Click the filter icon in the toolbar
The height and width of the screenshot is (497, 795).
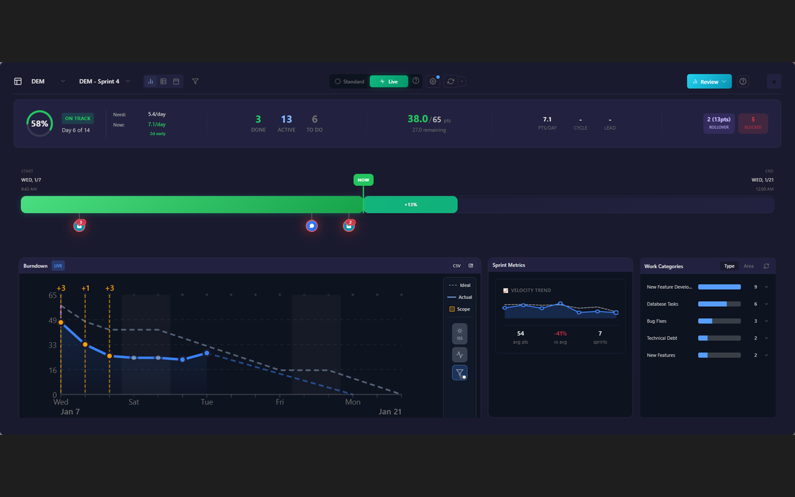pyautogui.click(x=195, y=81)
